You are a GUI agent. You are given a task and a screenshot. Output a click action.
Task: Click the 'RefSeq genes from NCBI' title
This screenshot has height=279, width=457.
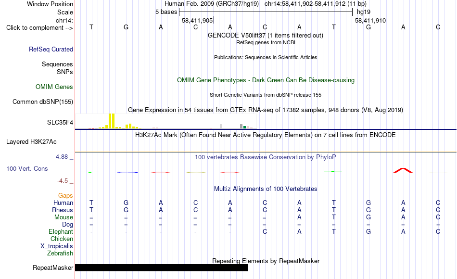pyautogui.click(x=266, y=42)
